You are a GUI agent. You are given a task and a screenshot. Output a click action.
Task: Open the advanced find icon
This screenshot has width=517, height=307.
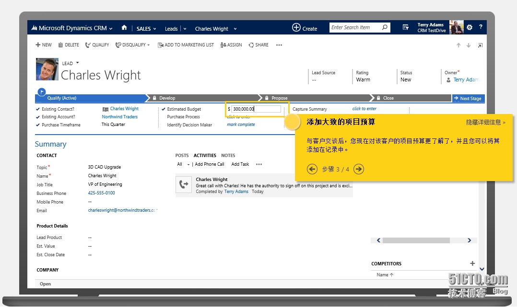(x=406, y=27)
